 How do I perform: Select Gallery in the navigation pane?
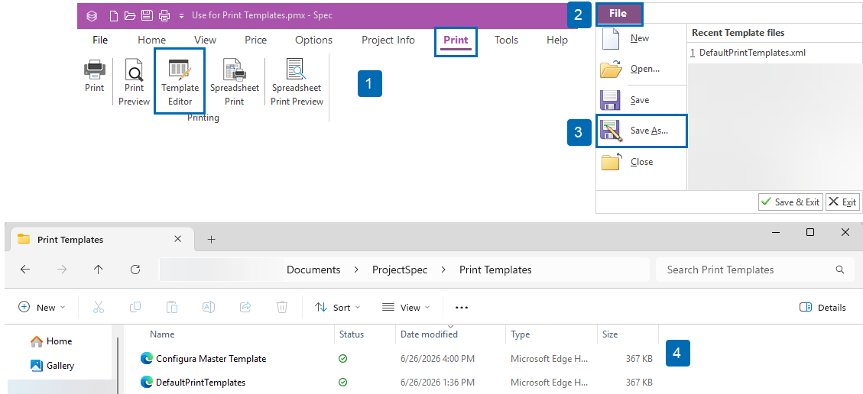pos(53,366)
